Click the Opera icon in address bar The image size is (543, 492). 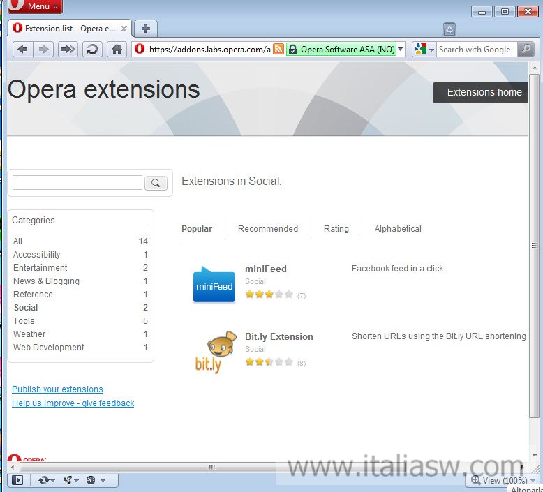140,49
